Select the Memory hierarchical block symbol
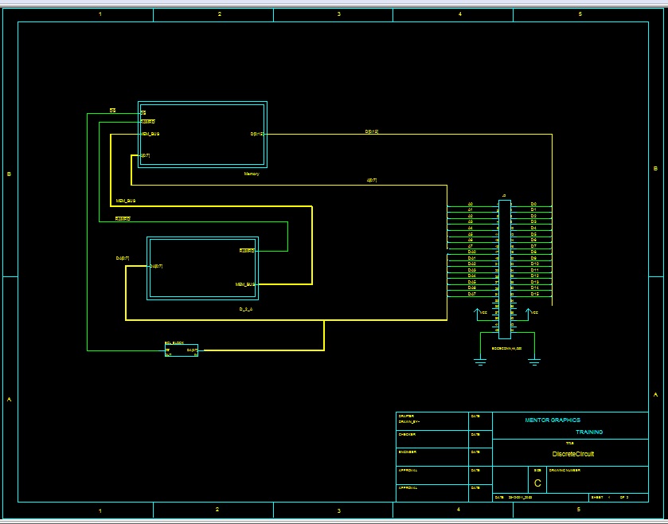The height and width of the screenshot is (524, 668). tap(202, 135)
